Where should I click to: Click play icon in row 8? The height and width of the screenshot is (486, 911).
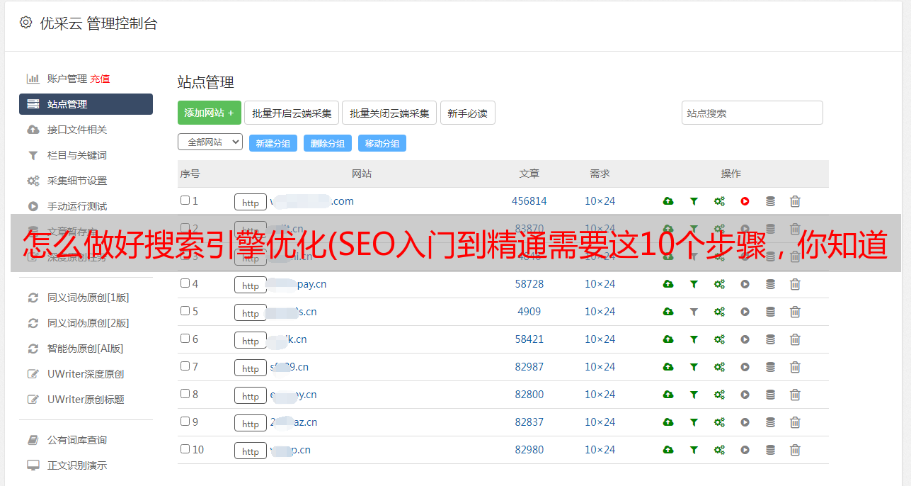tap(745, 395)
